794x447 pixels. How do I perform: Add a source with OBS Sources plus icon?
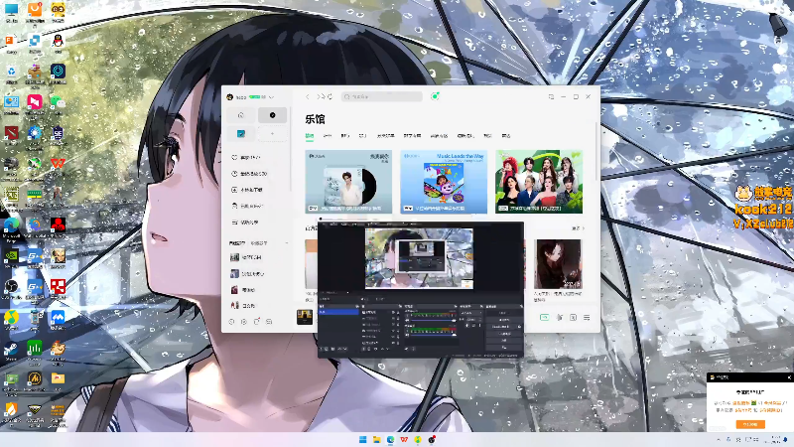363,349
